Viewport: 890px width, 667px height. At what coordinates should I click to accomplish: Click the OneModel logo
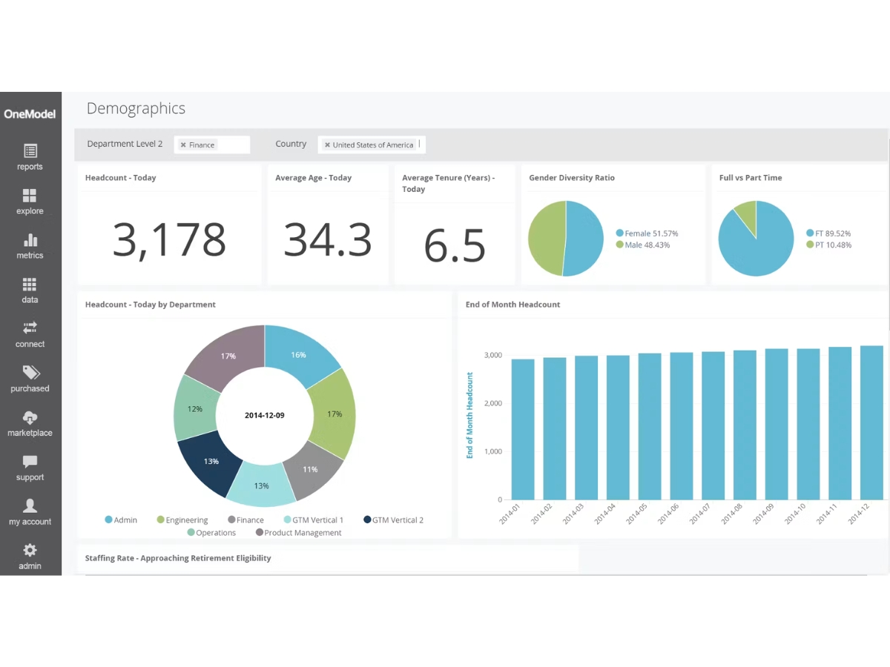click(30, 114)
